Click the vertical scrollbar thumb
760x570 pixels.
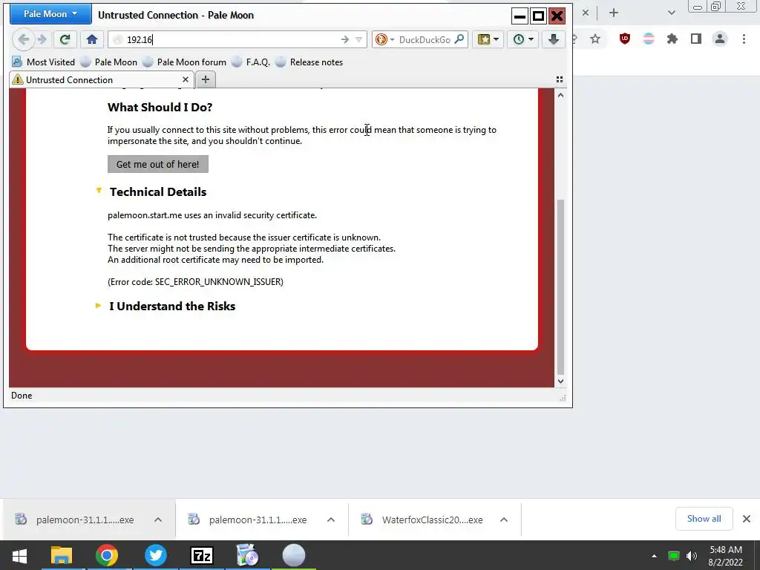(x=560, y=286)
